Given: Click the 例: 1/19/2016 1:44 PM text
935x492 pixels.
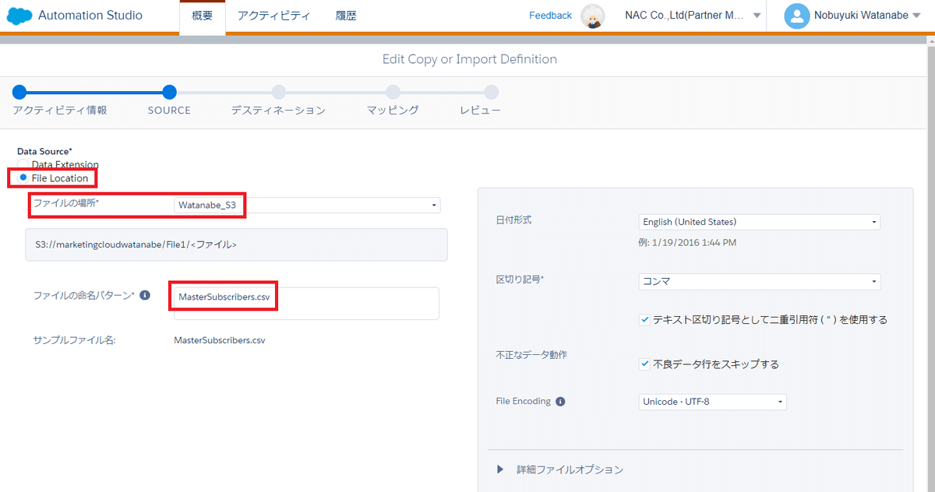Looking at the screenshot, I should tap(687, 242).
